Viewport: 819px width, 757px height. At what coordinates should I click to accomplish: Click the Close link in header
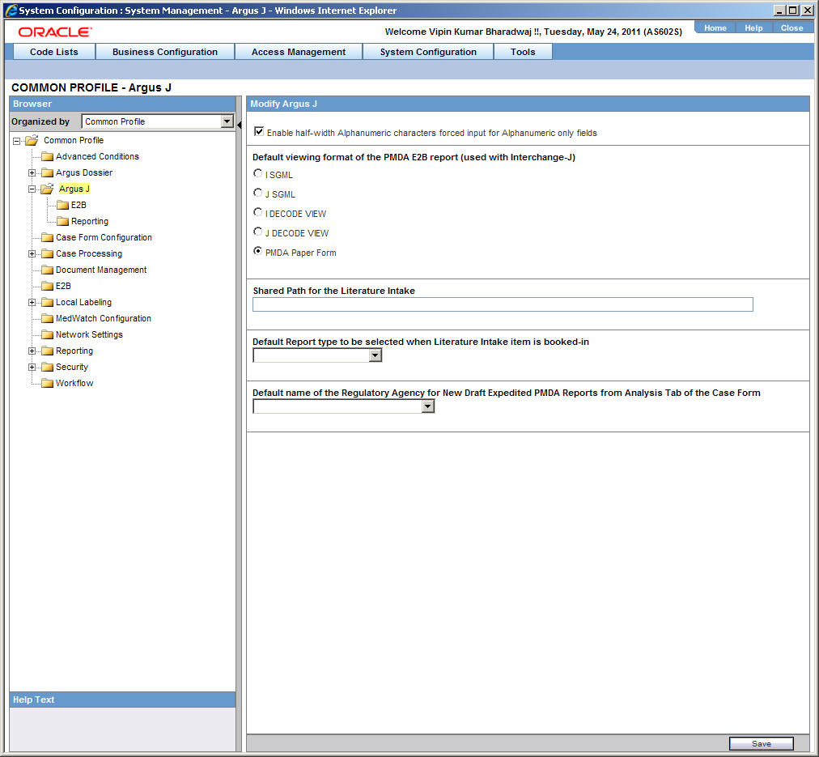[791, 28]
